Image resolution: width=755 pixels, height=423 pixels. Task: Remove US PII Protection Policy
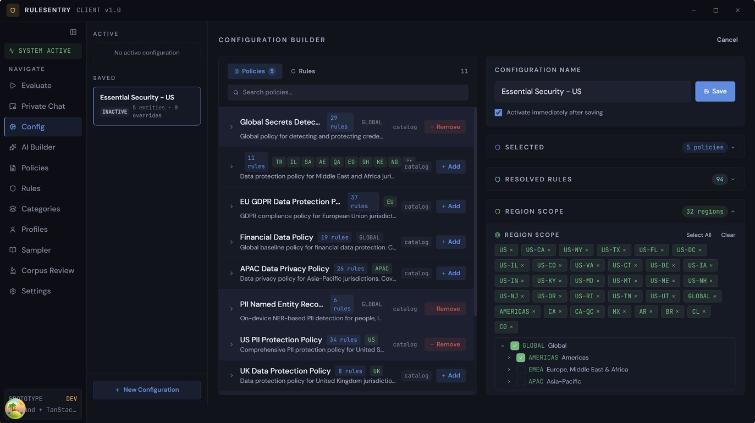[445, 344]
